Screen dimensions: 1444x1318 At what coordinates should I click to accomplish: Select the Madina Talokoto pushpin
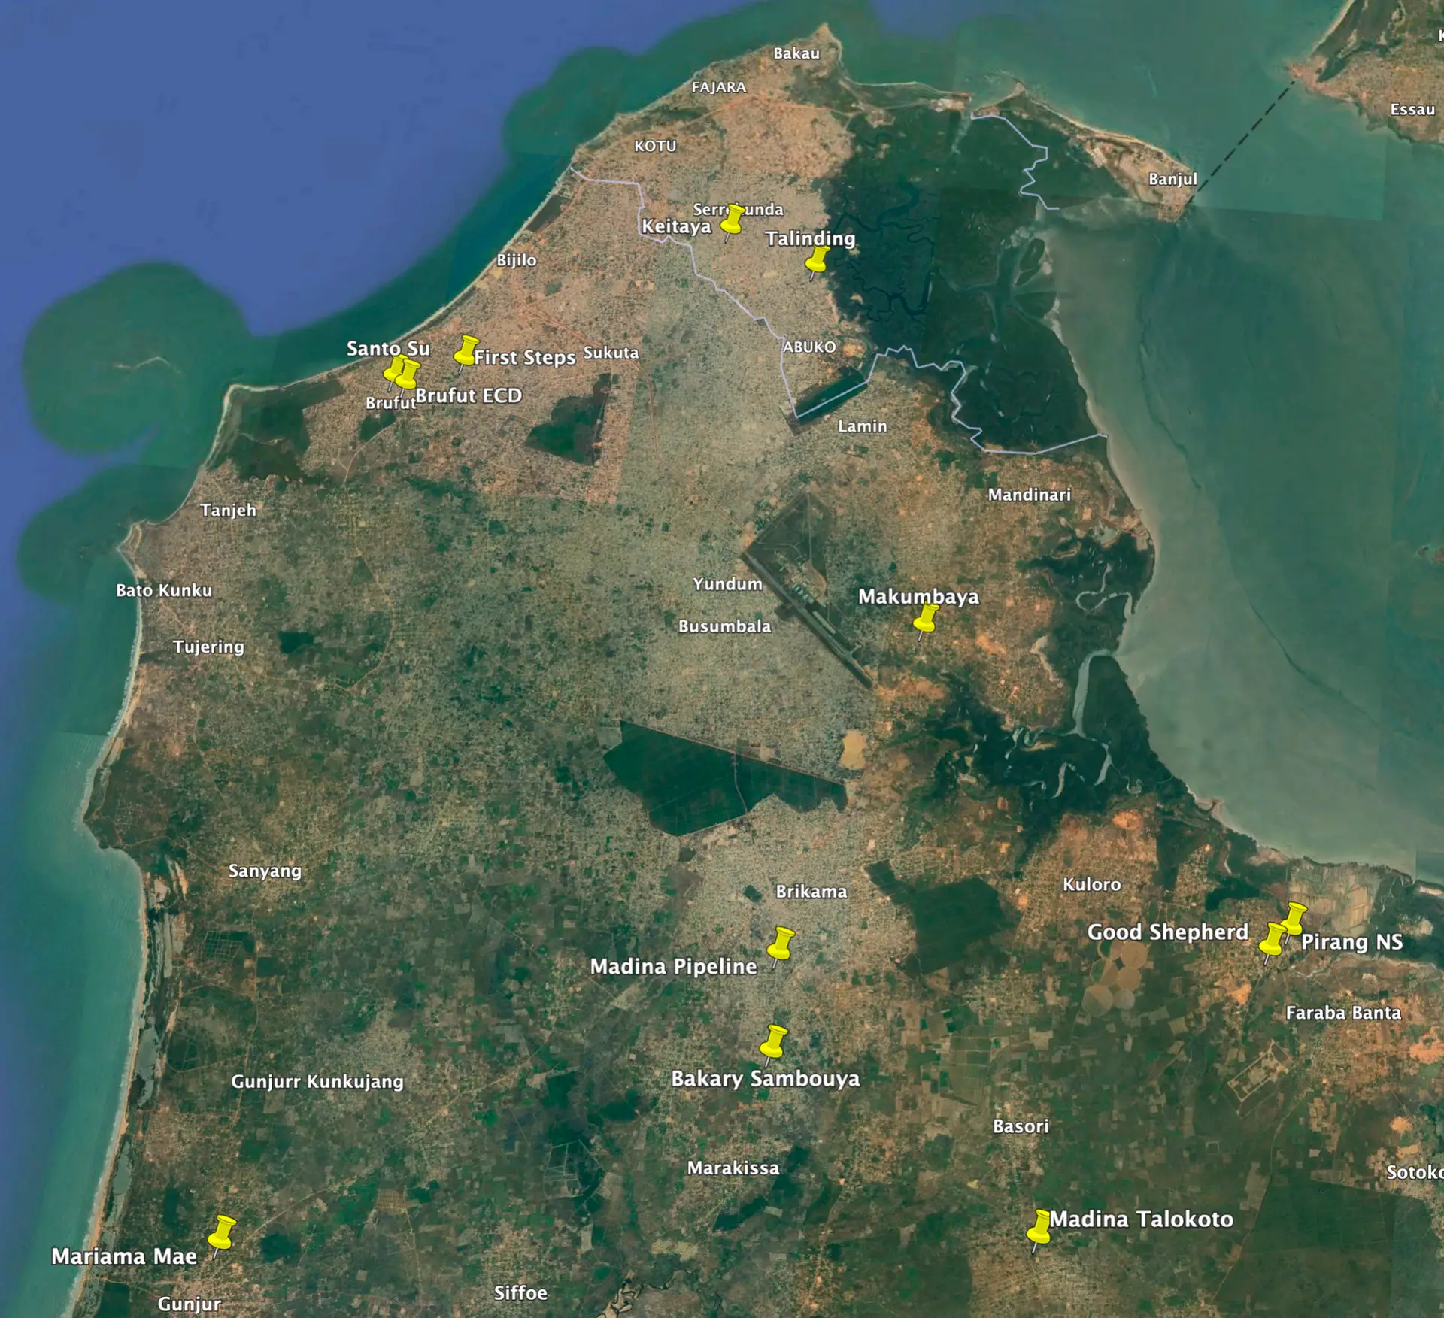[1039, 1229]
